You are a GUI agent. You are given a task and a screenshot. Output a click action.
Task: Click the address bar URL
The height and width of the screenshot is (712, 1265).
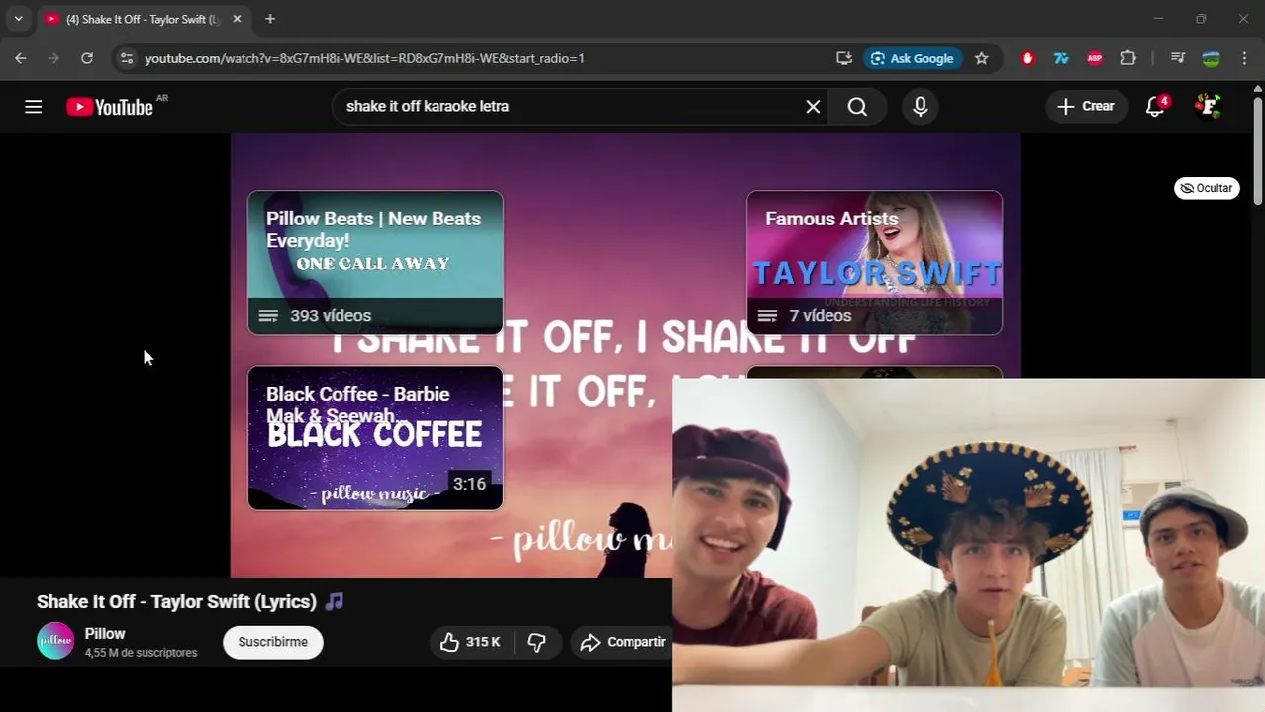pos(365,58)
